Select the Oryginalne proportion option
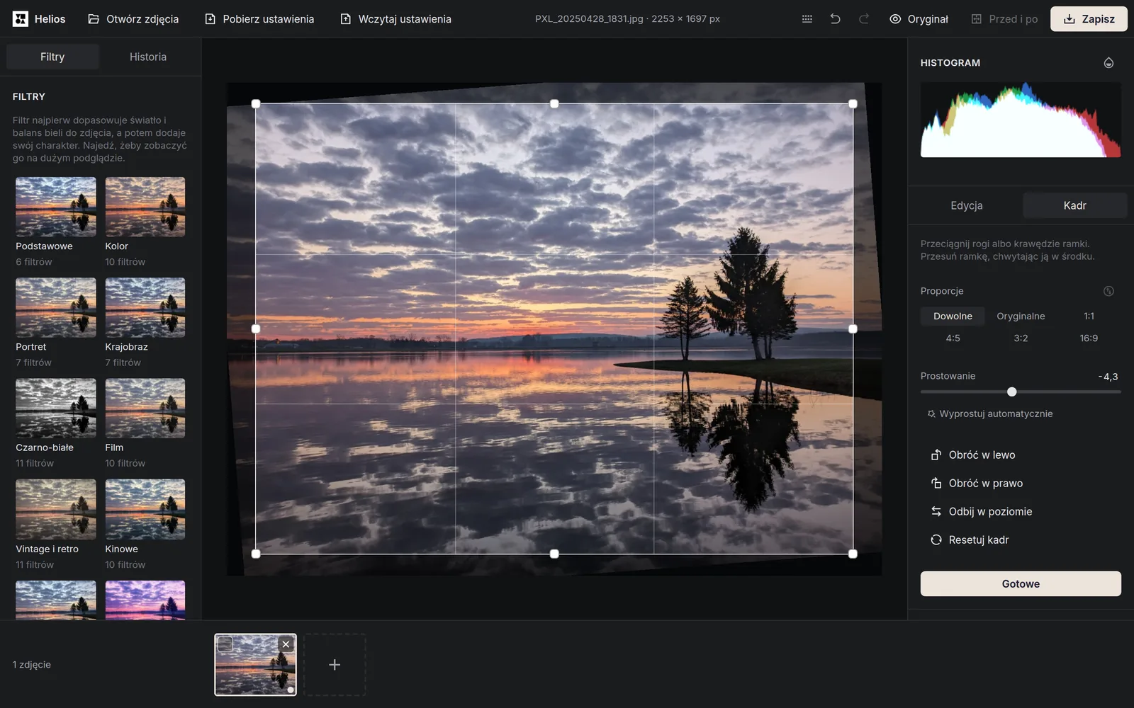Image resolution: width=1134 pixels, height=708 pixels. pos(1021,316)
